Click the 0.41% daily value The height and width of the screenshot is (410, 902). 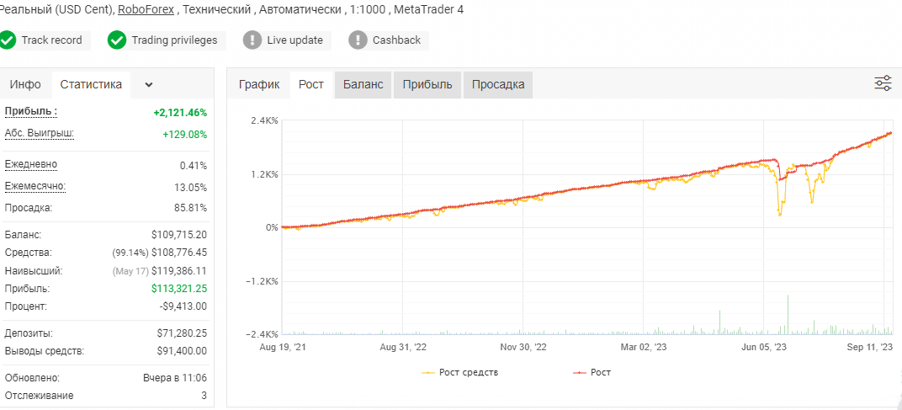coord(194,166)
